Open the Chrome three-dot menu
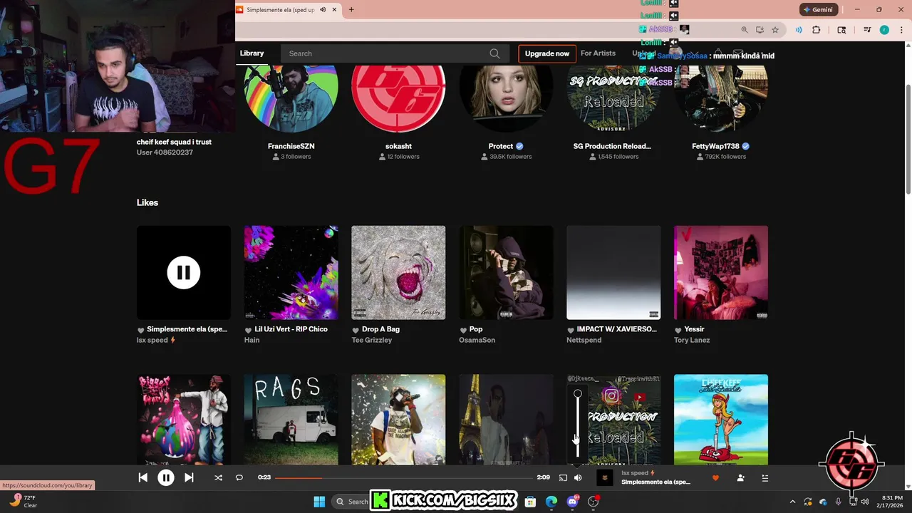Image resolution: width=912 pixels, height=513 pixels. click(x=901, y=30)
